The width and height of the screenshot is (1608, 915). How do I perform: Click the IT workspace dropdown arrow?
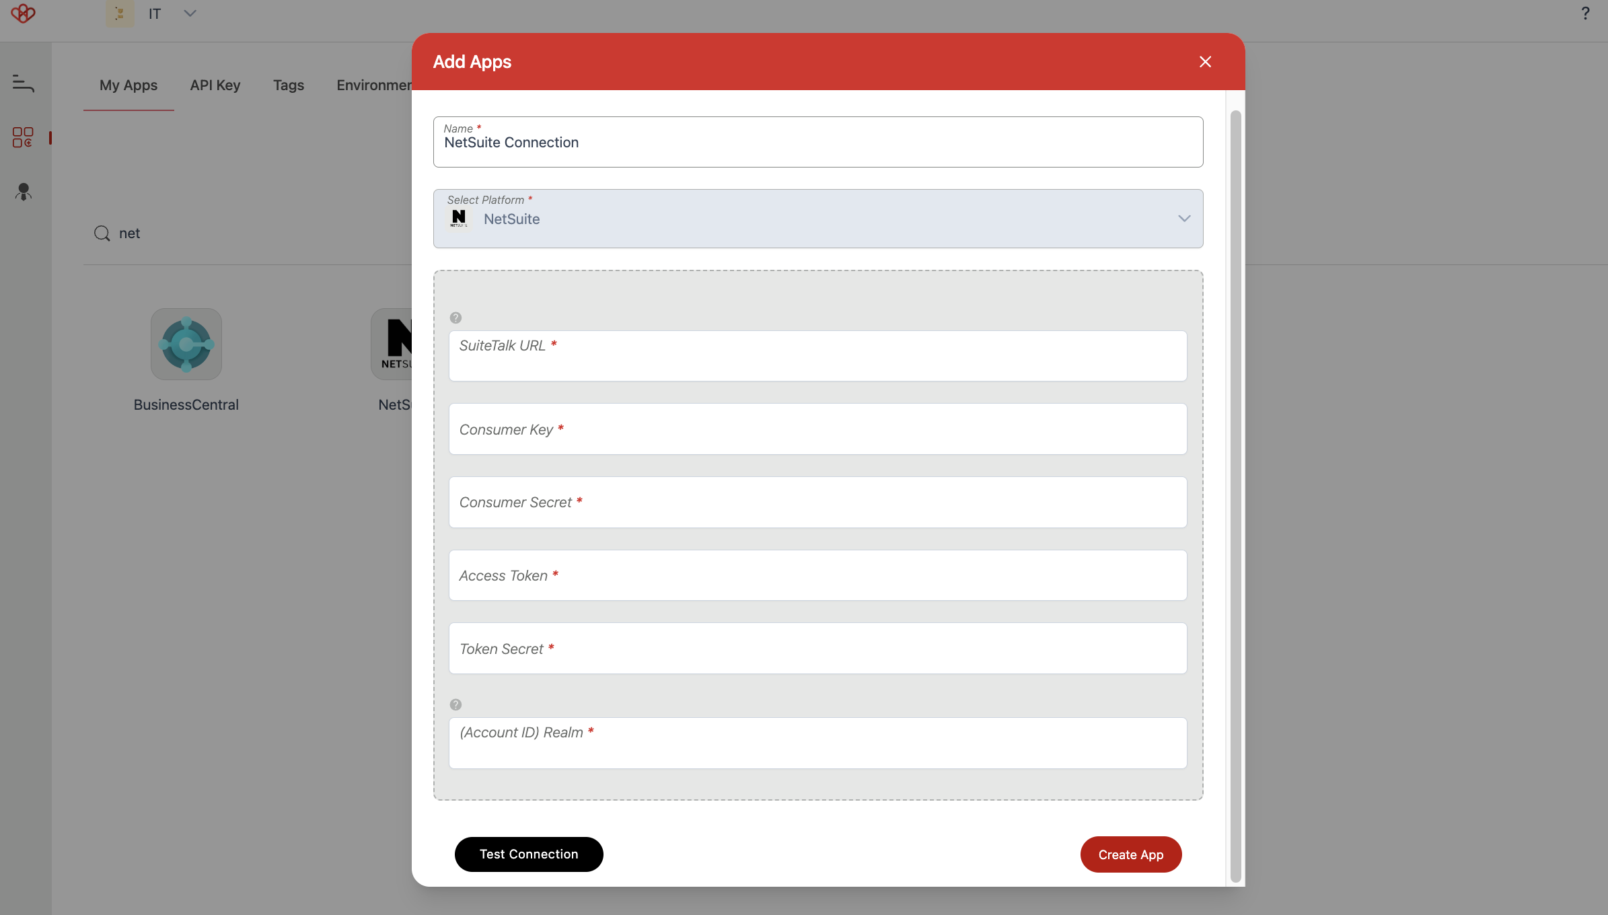coord(189,13)
